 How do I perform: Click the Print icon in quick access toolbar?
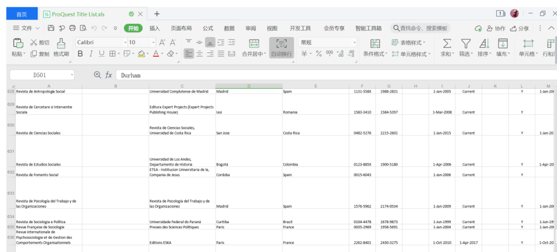pyautogui.click(x=72, y=28)
